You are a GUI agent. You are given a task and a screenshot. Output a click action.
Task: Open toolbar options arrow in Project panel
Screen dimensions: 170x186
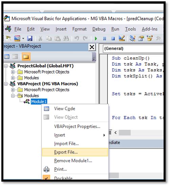pos(94,57)
